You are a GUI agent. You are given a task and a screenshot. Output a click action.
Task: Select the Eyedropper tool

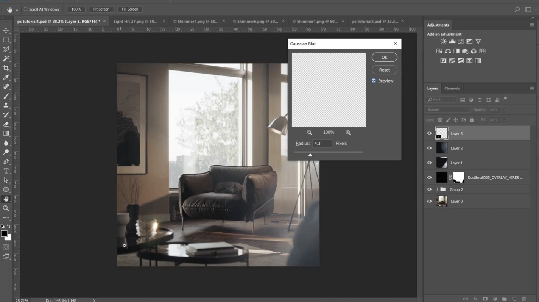6,77
